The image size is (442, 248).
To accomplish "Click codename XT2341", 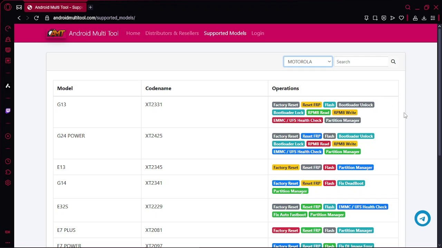I will click(154, 183).
